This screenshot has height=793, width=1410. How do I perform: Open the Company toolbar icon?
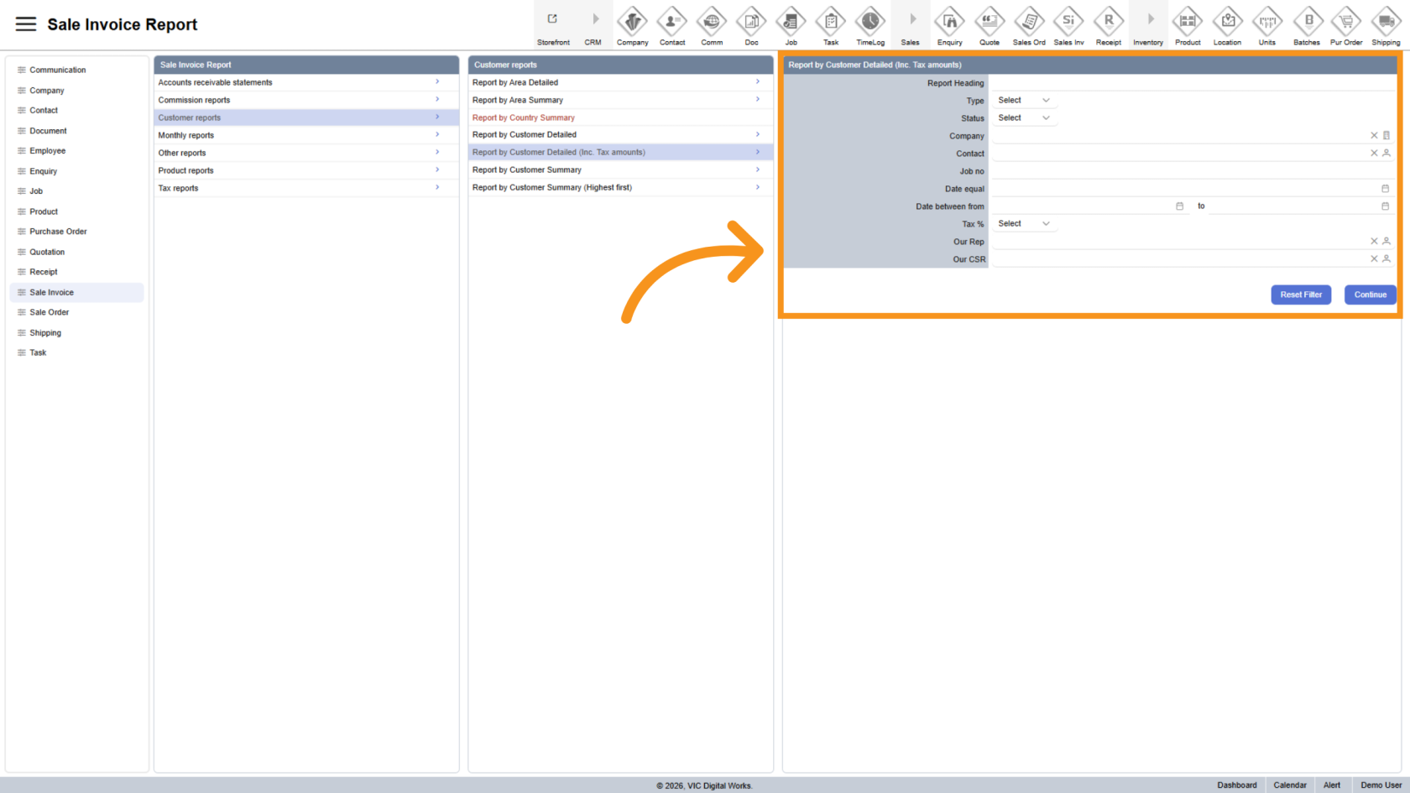coord(632,21)
